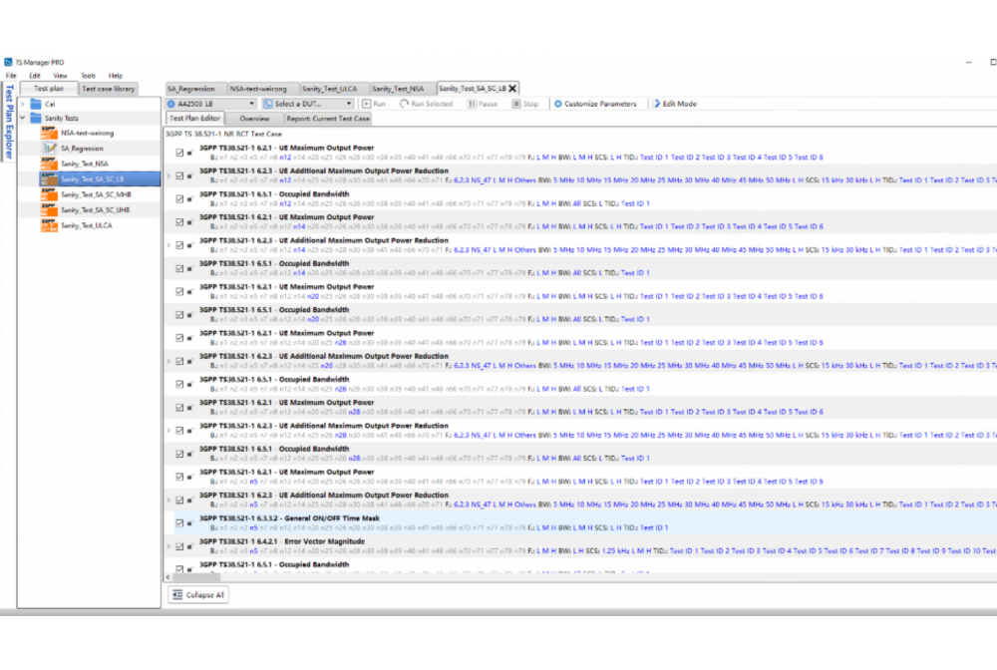Uncheck the first UE Maximum Output Power test

(179, 153)
